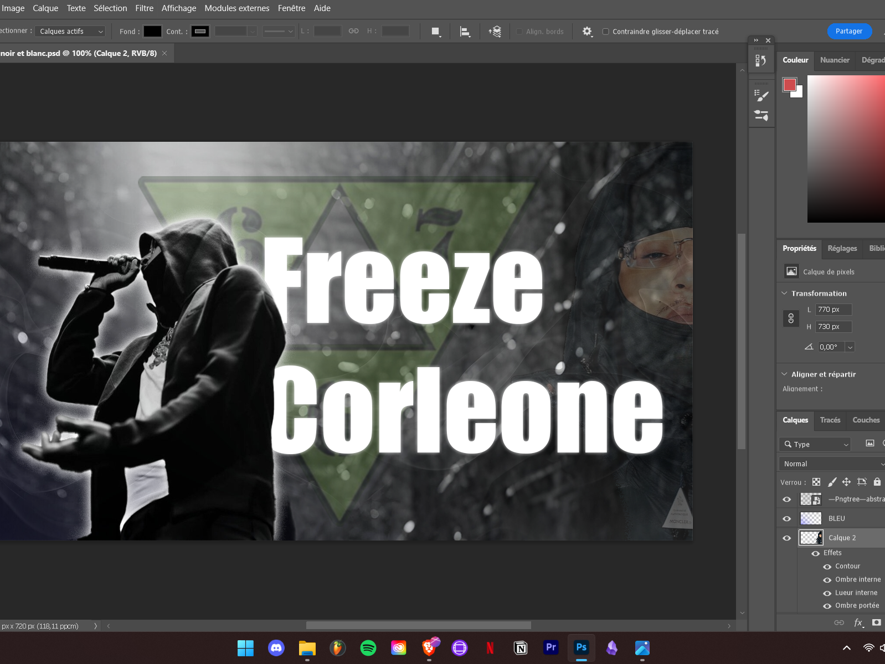Hide the Pngtree abstract layer
Viewport: 885px width, 664px height.
(786, 500)
